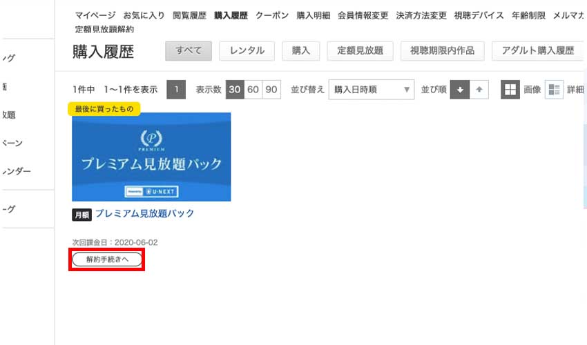
Task: Switch to detail list view icon
Action: point(554,90)
